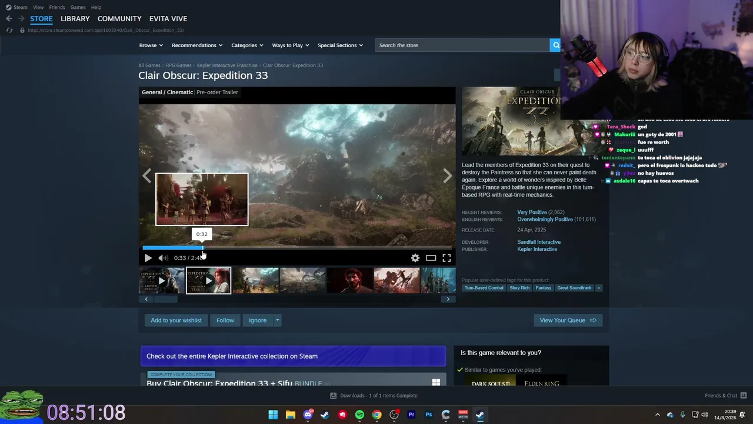Open the View menu
The width and height of the screenshot is (753, 424).
tap(38, 7)
